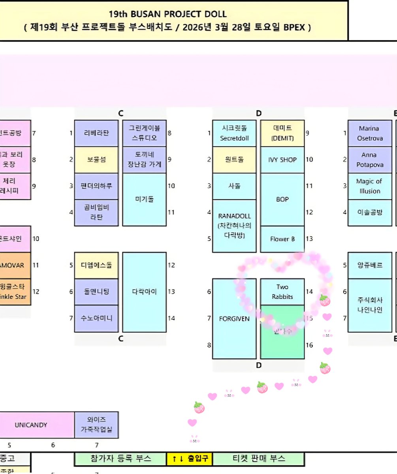Click the Two Rabbits booth

point(282,292)
